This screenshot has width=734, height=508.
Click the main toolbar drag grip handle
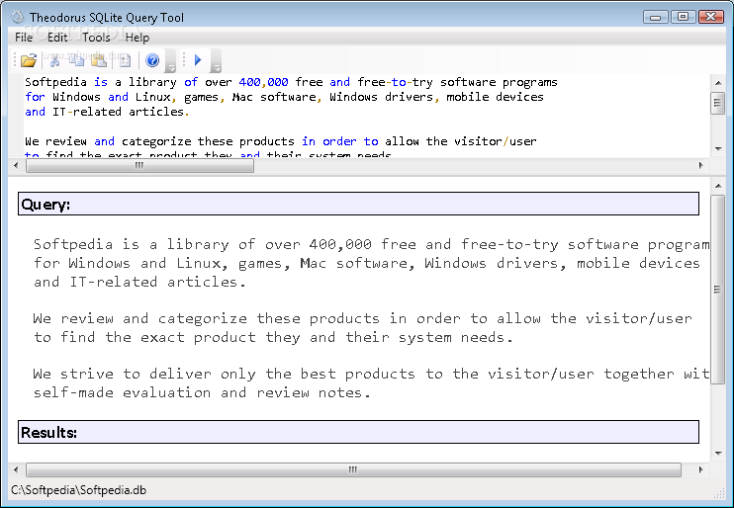coord(15,60)
